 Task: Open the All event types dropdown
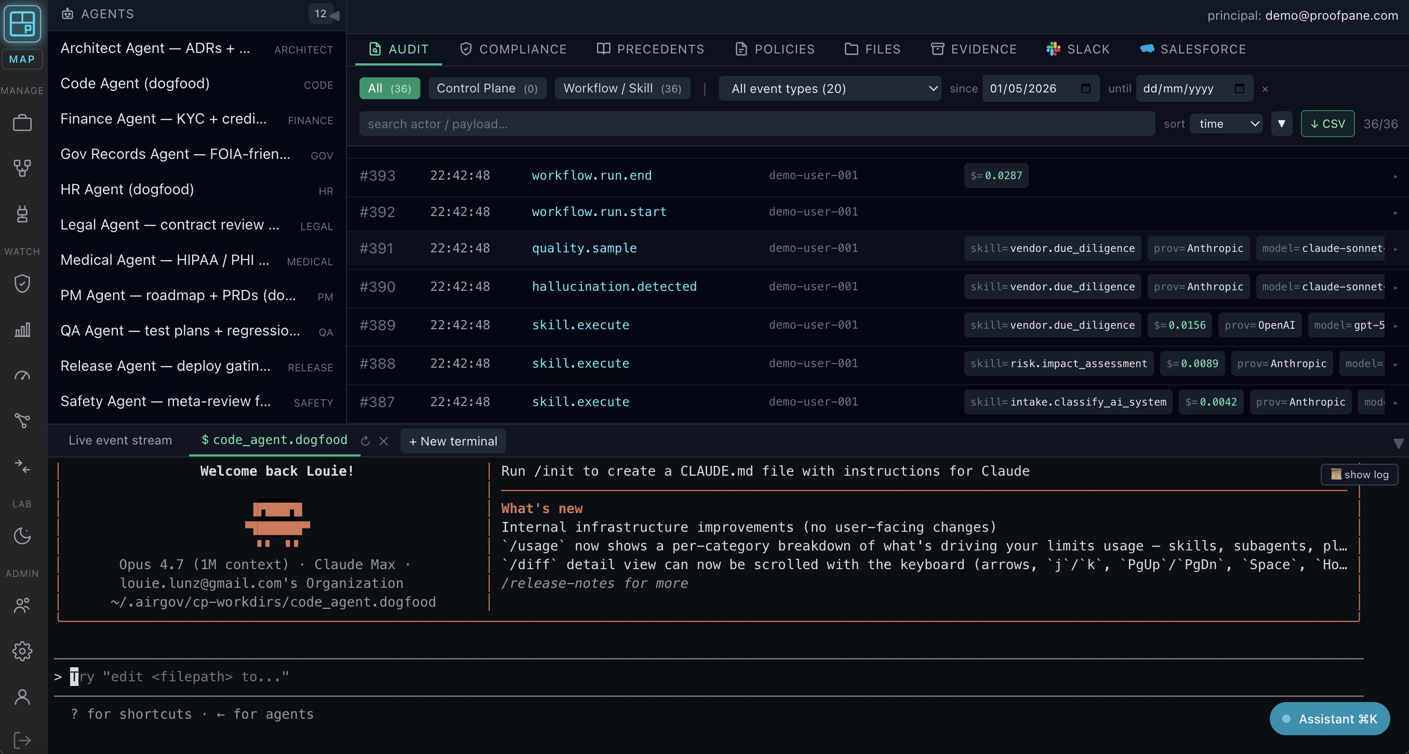pyautogui.click(x=829, y=88)
